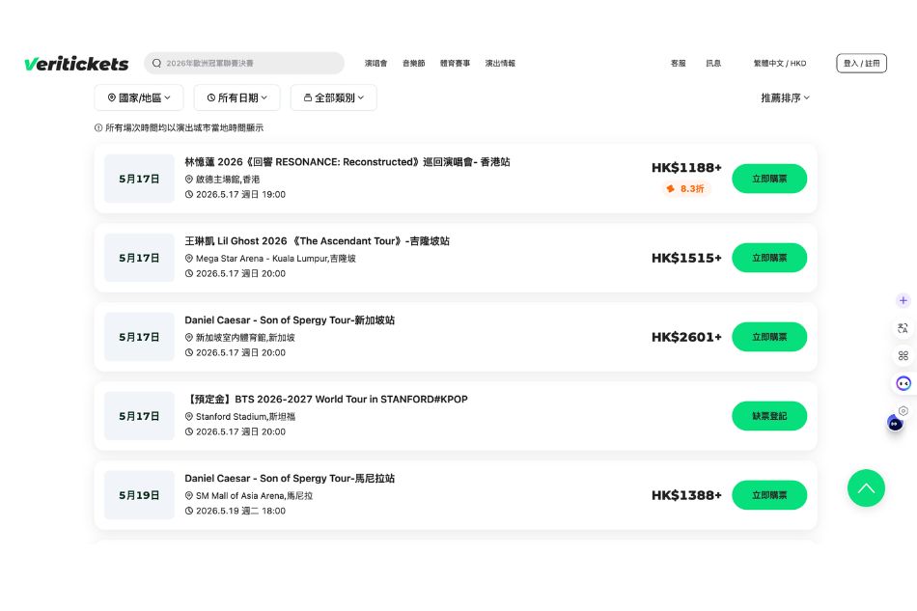Buy tickets for Daniel Caesar 馬尼拉站
Screen dimensions: 917x611
click(x=769, y=494)
